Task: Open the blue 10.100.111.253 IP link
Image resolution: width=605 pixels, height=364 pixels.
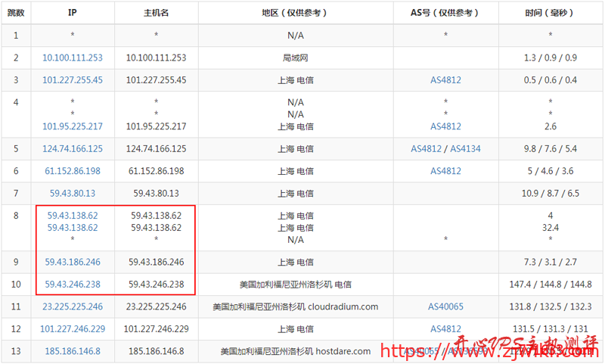Action: [73, 58]
